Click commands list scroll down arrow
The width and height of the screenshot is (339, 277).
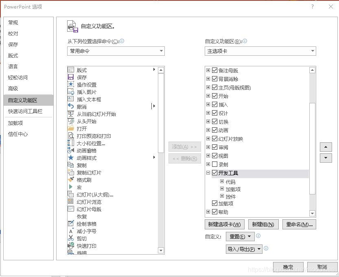point(161,251)
